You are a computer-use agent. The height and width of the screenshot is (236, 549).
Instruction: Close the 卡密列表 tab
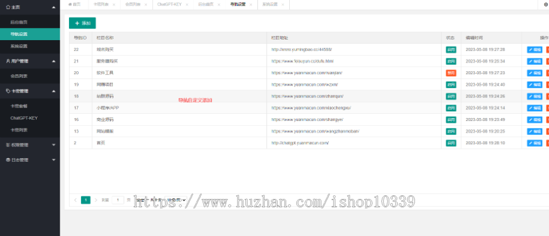[x=114, y=4]
